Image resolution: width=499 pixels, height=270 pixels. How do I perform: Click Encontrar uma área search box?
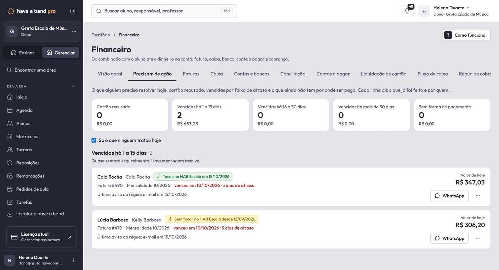coord(41,70)
